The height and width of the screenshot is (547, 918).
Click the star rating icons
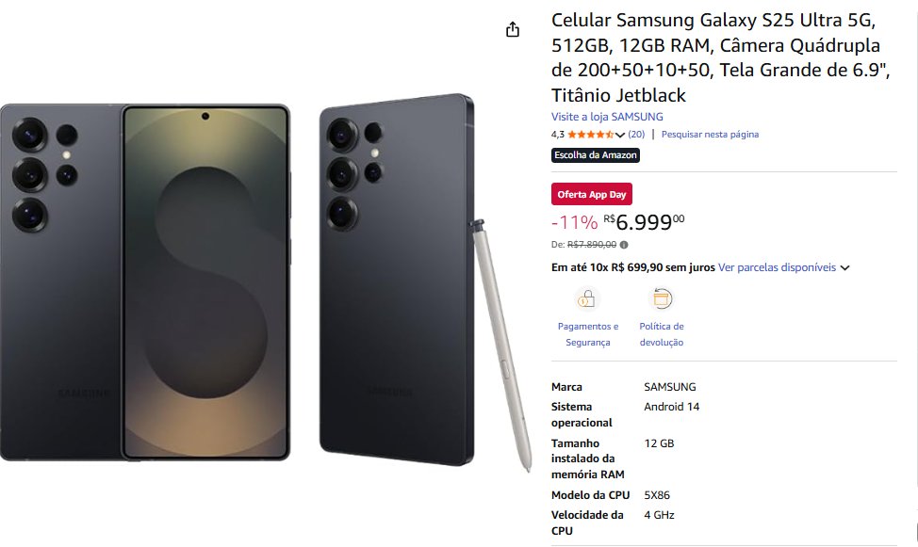coord(590,135)
